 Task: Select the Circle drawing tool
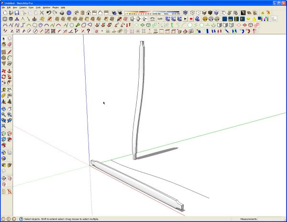coord(3,58)
